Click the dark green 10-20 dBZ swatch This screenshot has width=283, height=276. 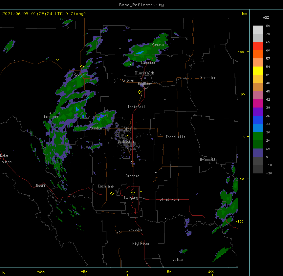[x=258, y=145]
